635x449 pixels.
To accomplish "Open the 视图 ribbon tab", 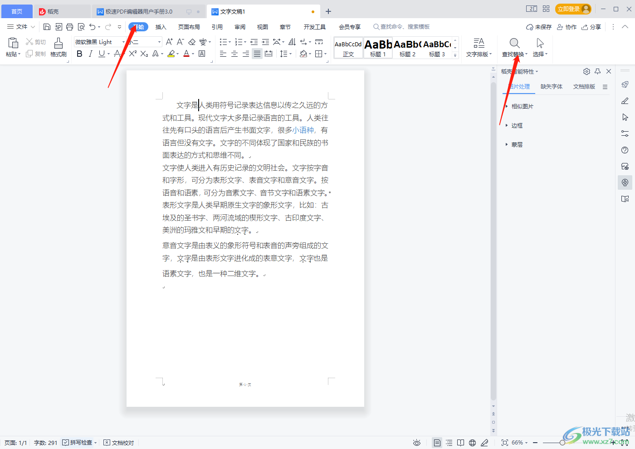I will [x=263, y=27].
